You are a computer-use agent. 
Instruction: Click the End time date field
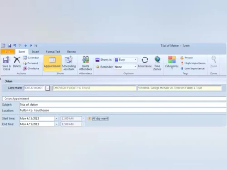(x=37, y=124)
